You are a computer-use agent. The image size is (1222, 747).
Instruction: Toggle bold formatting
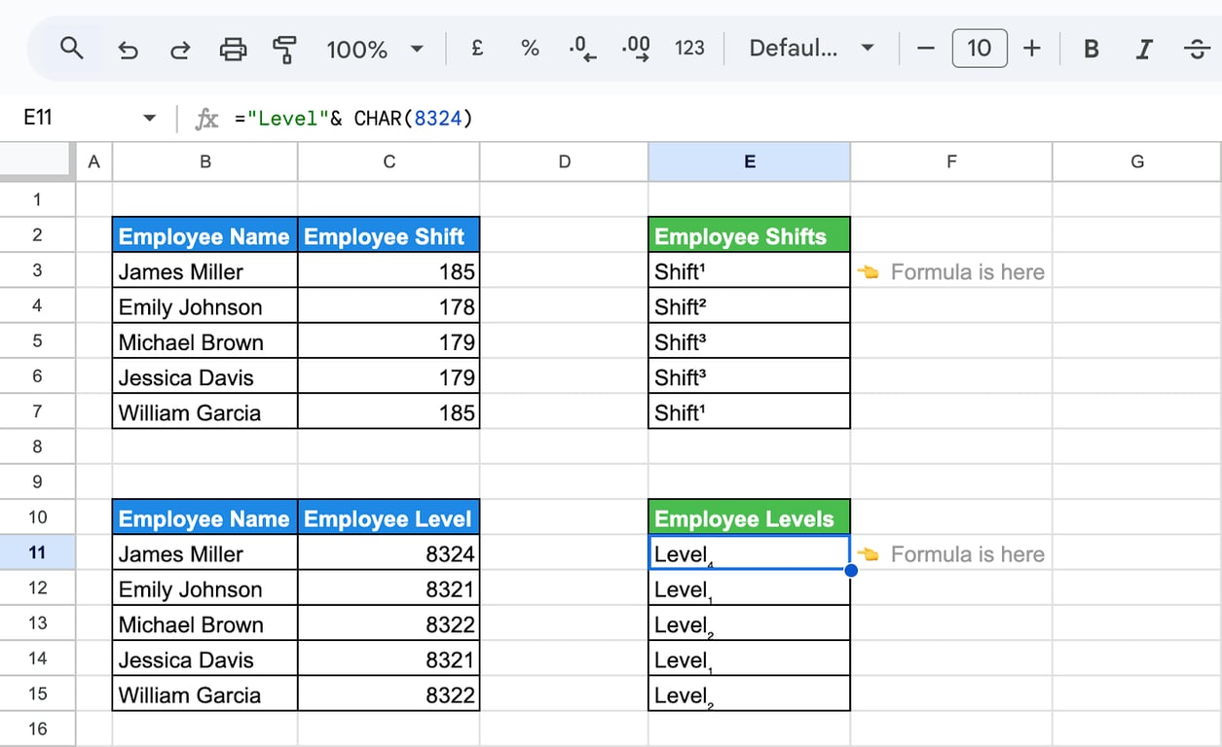pyautogui.click(x=1092, y=49)
